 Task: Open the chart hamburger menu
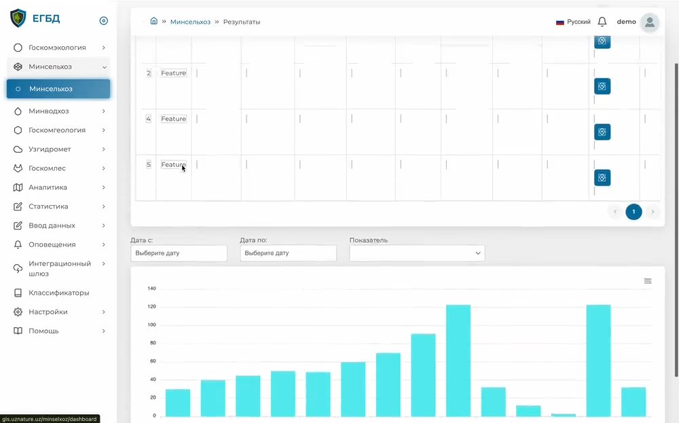point(647,281)
